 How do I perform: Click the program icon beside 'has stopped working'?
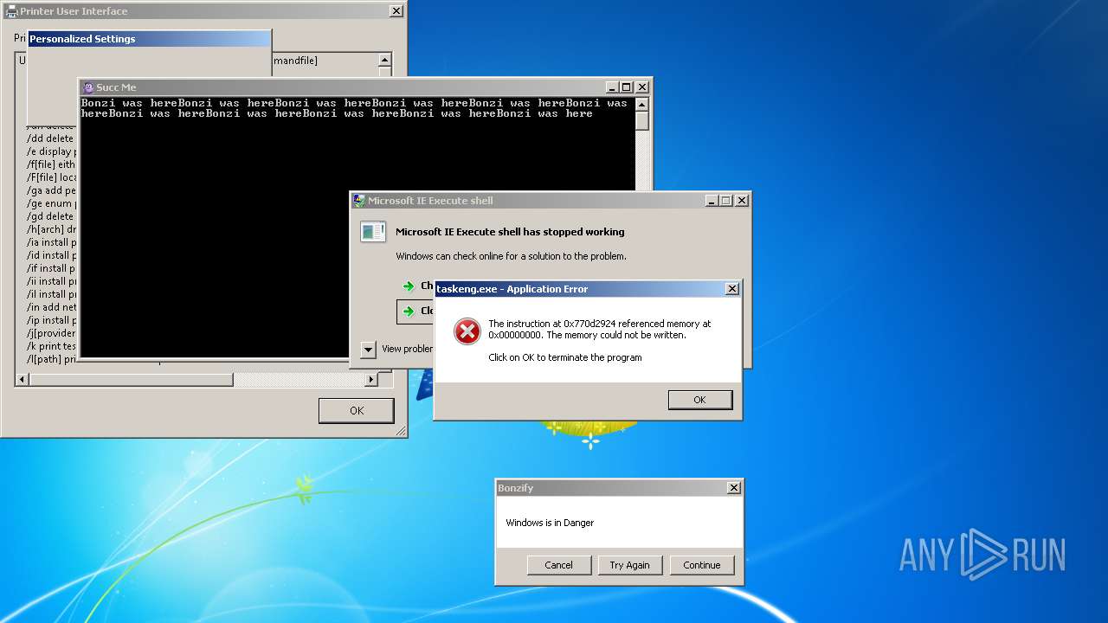[373, 231]
